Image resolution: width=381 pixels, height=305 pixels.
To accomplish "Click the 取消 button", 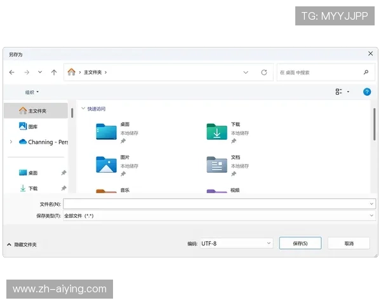I will pyautogui.click(x=349, y=243).
